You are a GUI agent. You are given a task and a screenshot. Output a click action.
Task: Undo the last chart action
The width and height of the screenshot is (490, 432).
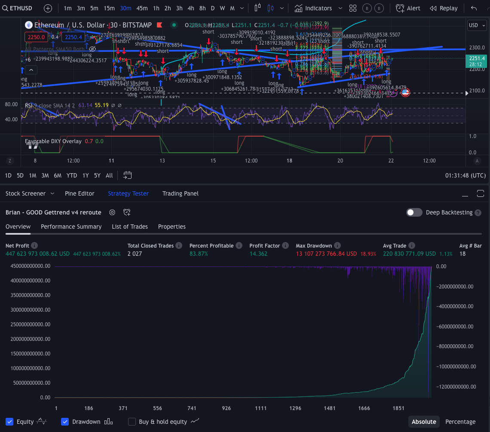tap(474, 8)
